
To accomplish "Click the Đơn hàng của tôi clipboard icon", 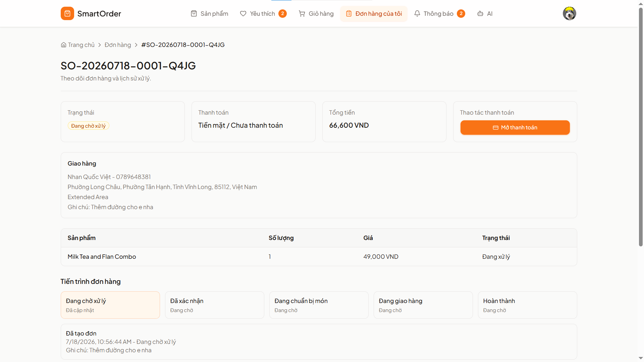I will coord(349,13).
